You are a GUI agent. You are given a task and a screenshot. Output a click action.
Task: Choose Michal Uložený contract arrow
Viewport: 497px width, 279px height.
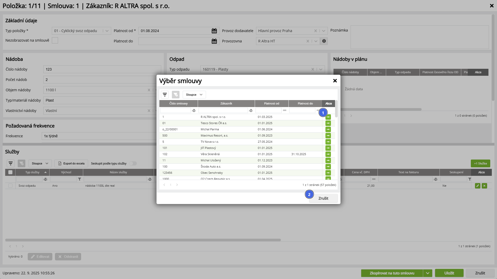tap(328, 160)
